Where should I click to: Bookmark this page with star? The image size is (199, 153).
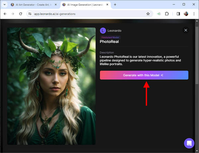coord(148,14)
